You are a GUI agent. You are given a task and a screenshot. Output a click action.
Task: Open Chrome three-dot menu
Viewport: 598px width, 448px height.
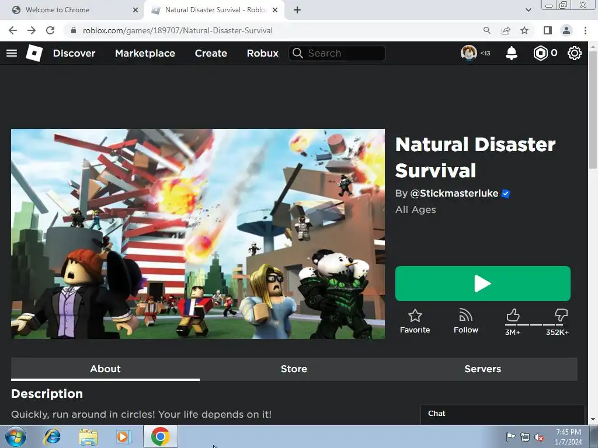click(585, 30)
